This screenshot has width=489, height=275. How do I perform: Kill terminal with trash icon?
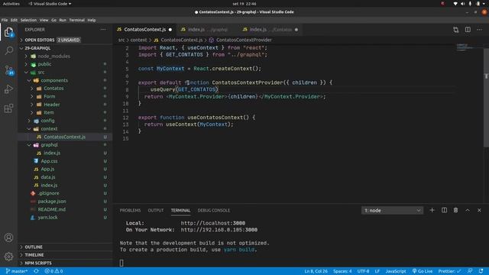click(455, 210)
